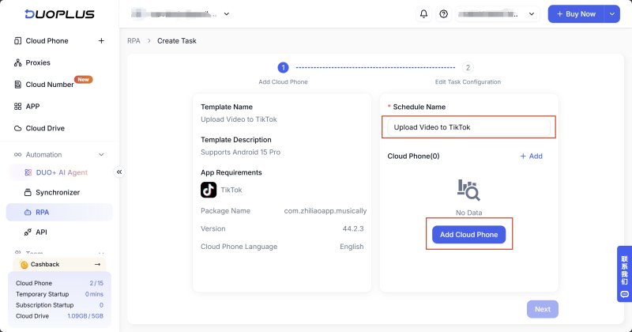
Task: Click the Cloud Drive cloud icon
Action: (17, 128)
